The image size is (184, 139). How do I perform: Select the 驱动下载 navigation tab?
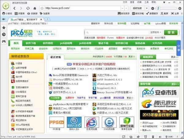coord(103,43)
